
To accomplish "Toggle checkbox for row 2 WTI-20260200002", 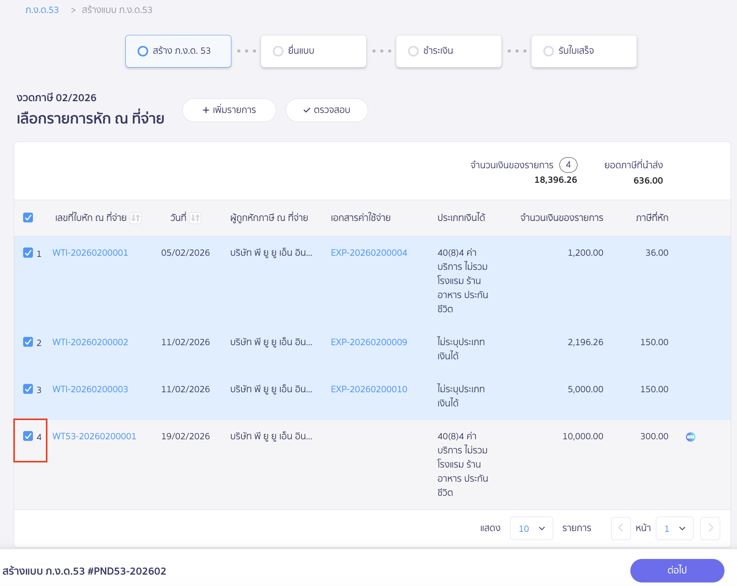I will [28, 342].
